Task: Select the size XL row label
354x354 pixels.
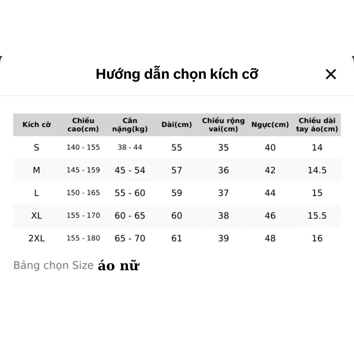Action: point(37,216)
